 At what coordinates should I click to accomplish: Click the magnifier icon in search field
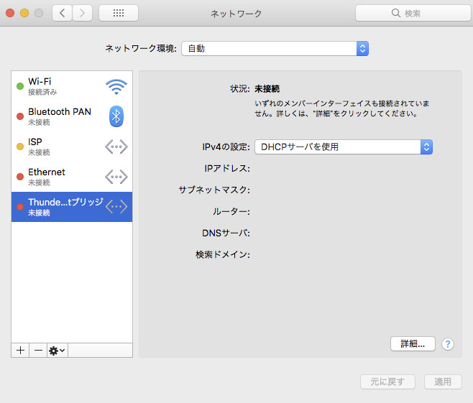pos(395,13)
